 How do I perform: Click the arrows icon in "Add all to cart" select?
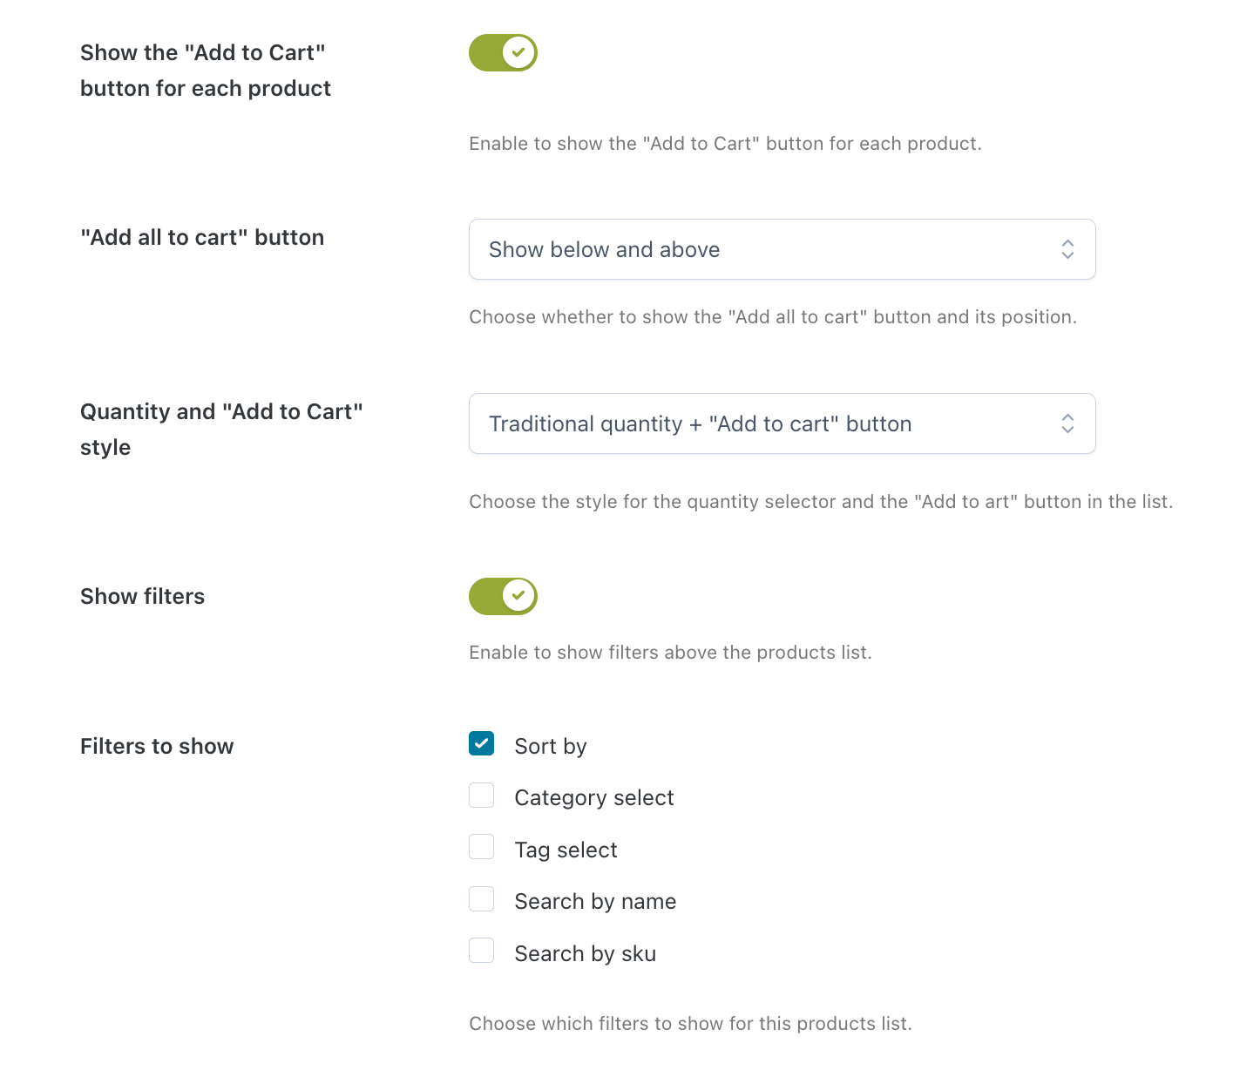click(x=1067, y=249)
